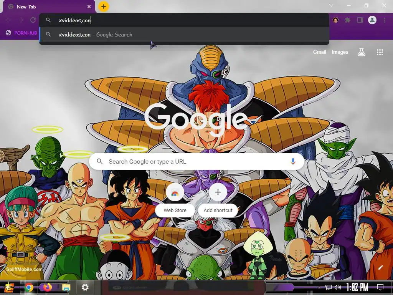The height and width of the screenshot is (295, 393).
Task: Reload the current page
Action: 33,20
